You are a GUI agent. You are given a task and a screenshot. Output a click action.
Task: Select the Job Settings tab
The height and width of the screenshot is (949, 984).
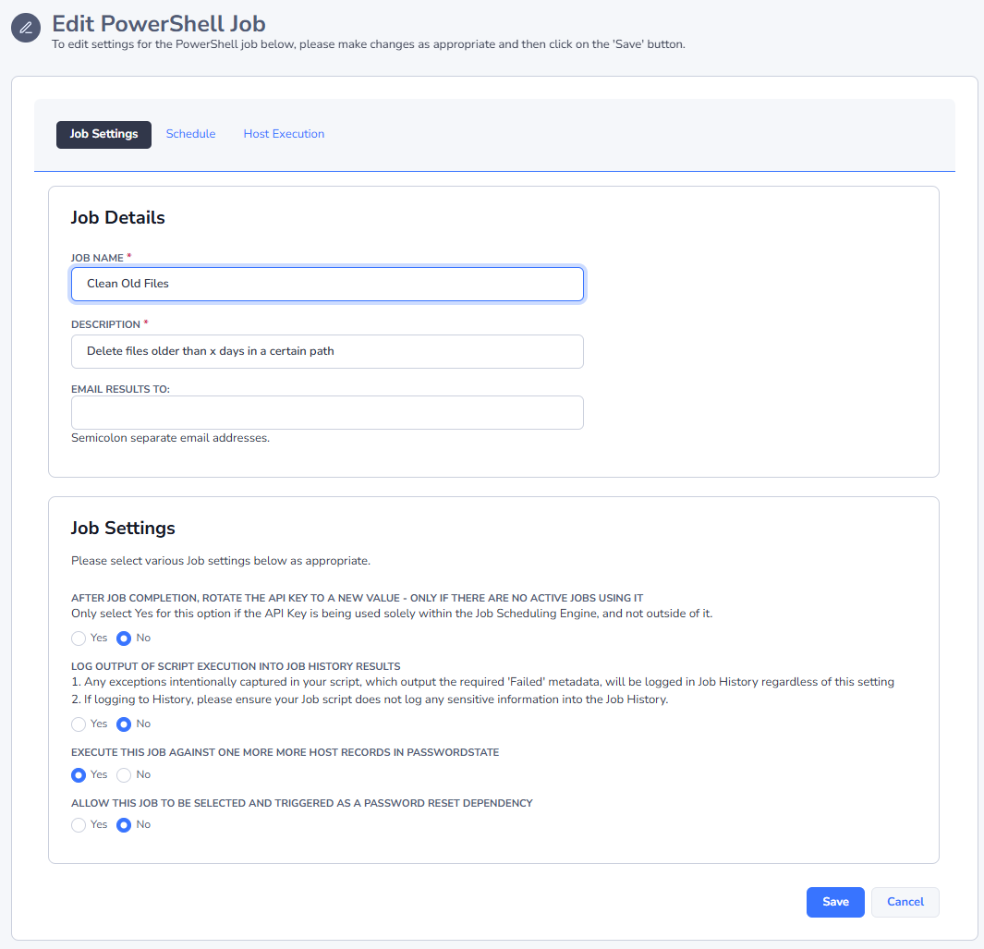click(103, 134)
